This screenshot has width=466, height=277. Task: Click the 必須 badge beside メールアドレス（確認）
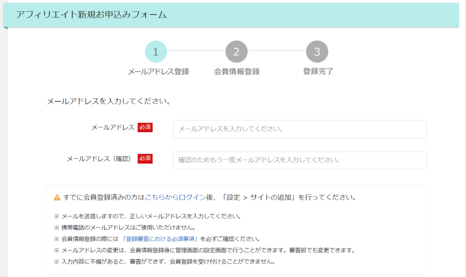(x=145, y=158)
